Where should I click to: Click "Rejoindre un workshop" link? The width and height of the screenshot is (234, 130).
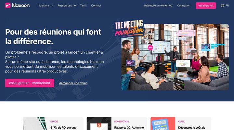coord(158,6)
